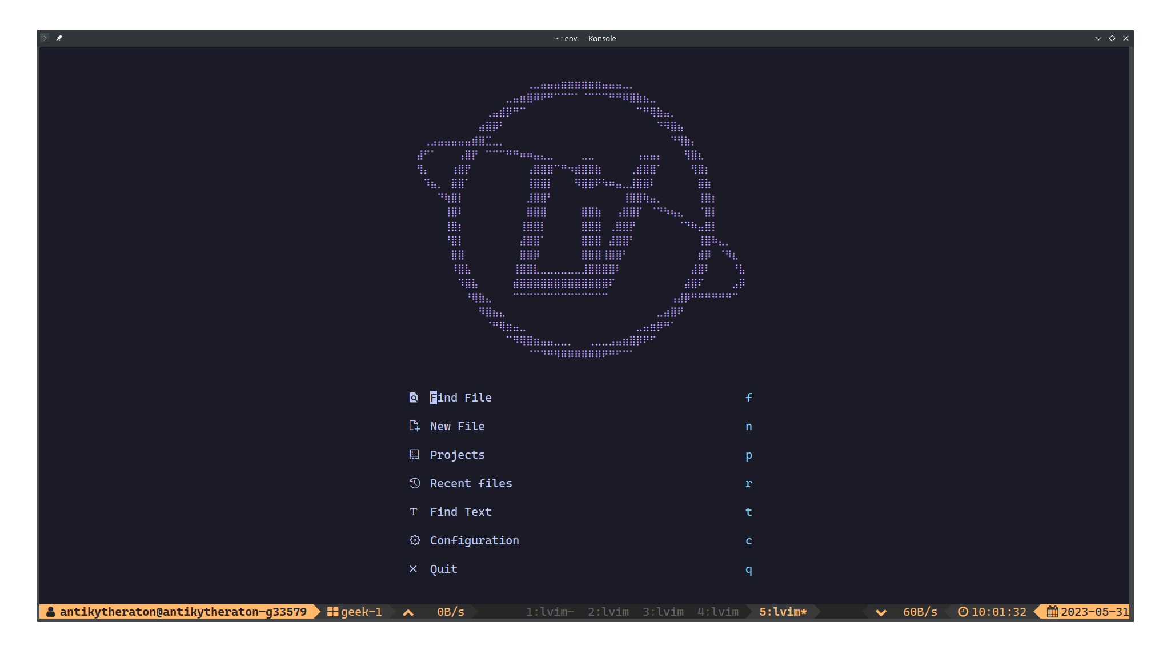Click the clock icon beside 10:01:32
This screenshot has height=666, width=1171.
(963, 612)
